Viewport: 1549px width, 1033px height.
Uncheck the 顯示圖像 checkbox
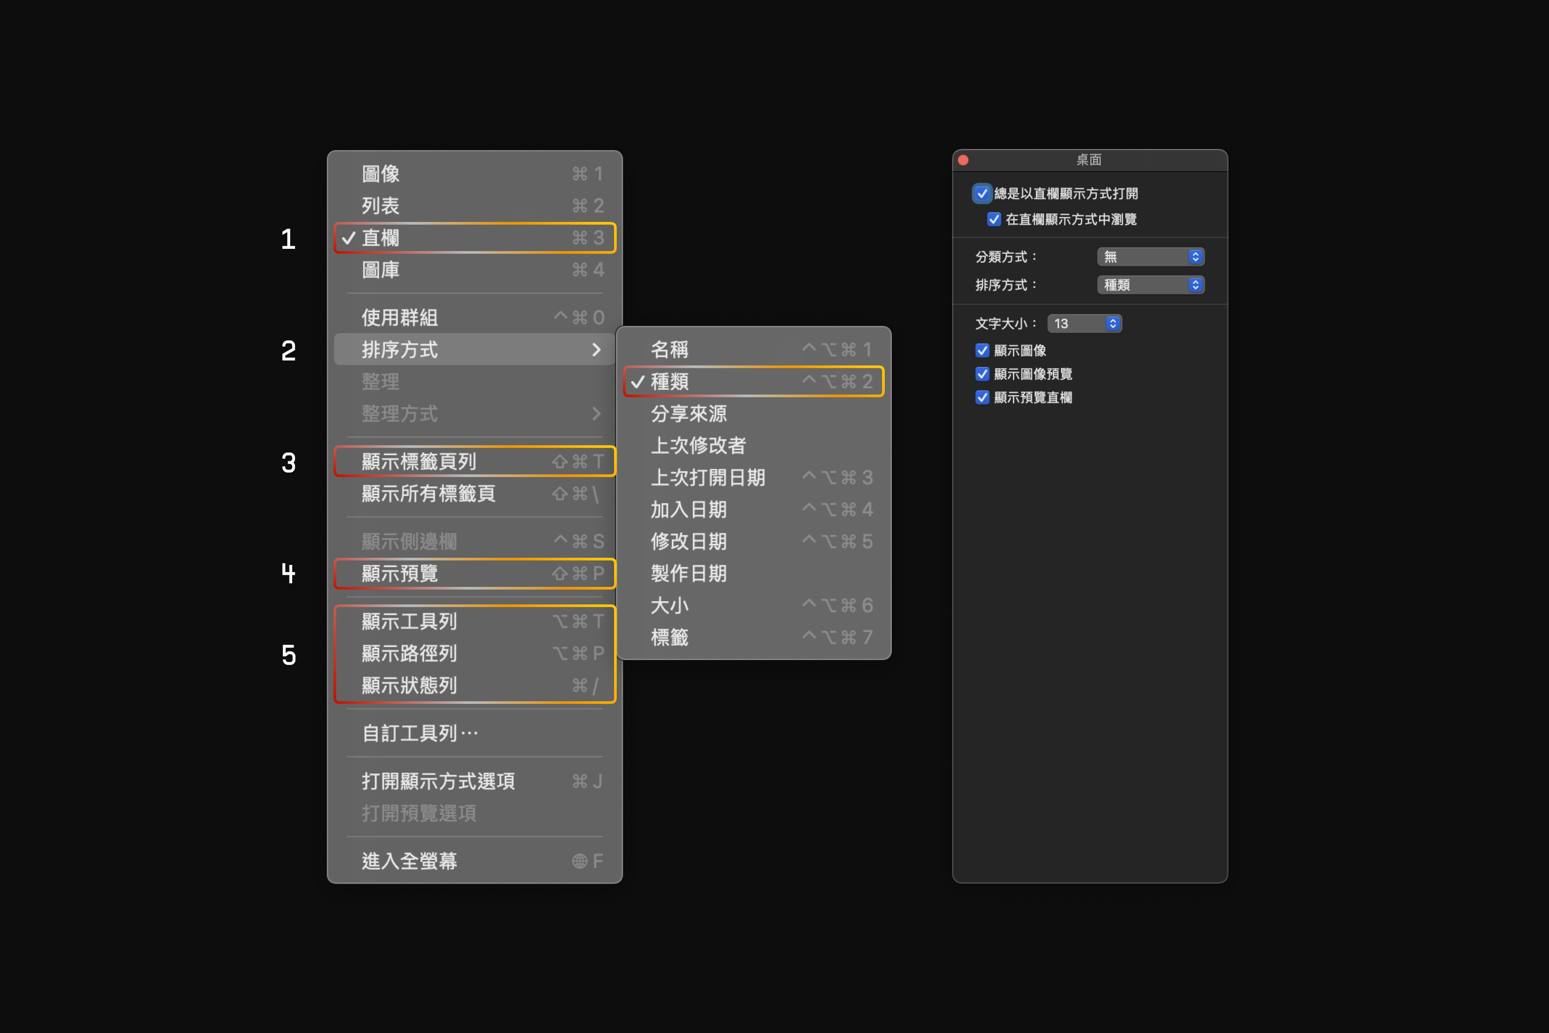coord(982,351)
